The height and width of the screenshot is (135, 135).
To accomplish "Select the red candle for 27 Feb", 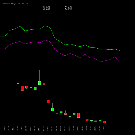I will click(x=48, y=102).
